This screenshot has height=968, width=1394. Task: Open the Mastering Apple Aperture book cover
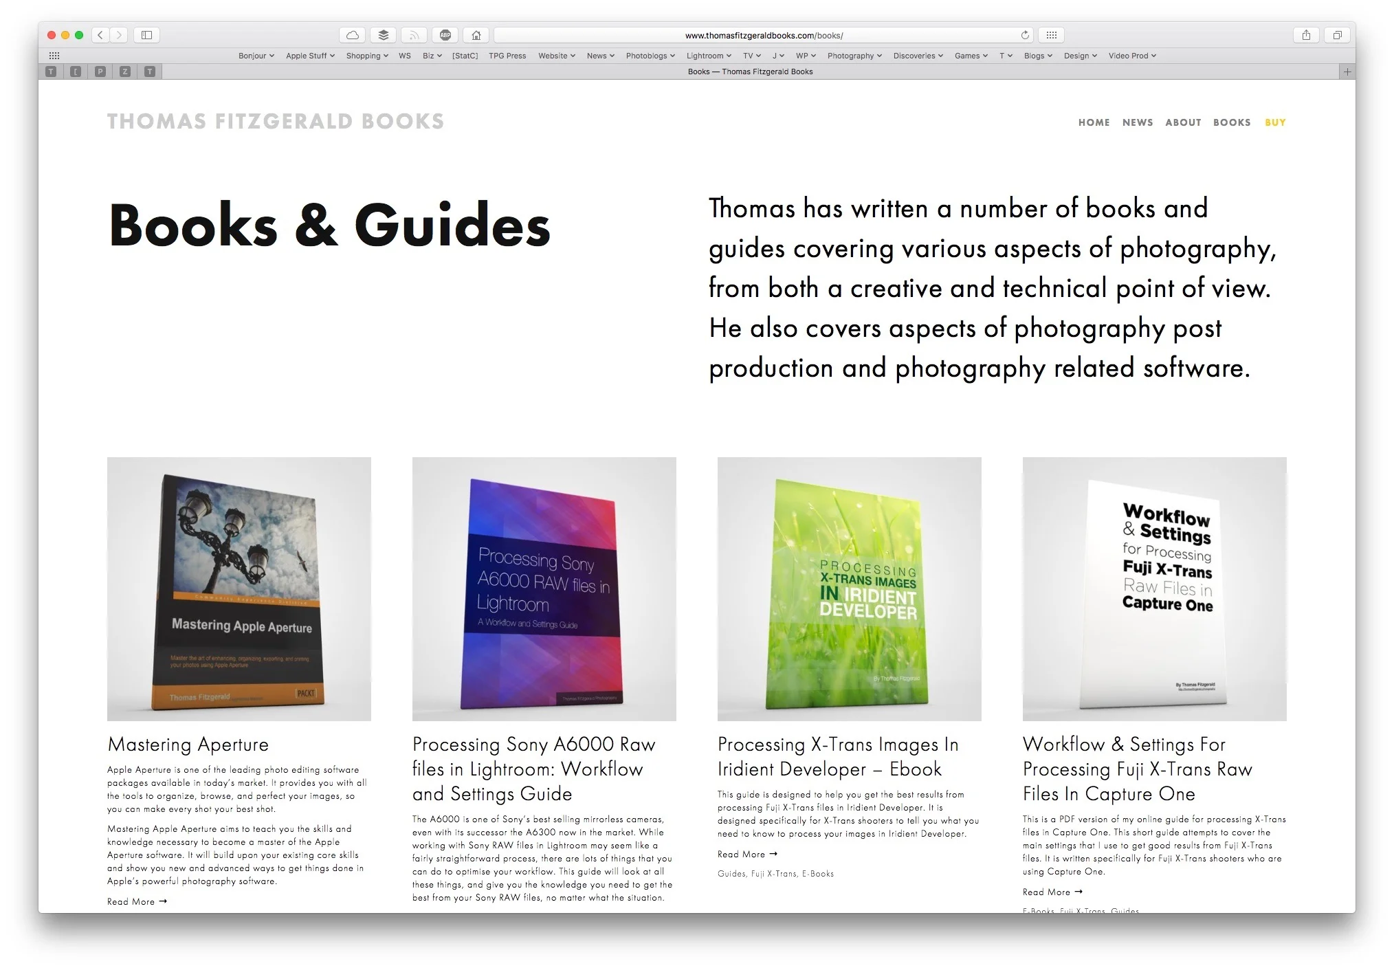(239, 589)
